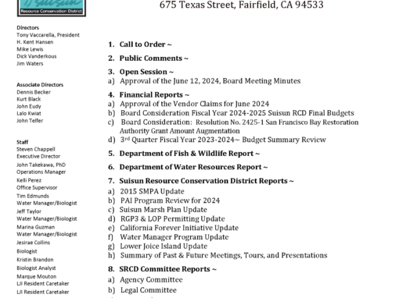Click Approval of the Vendor Claims line
This screenshot has height=298, width=399.
coord(195,104)
